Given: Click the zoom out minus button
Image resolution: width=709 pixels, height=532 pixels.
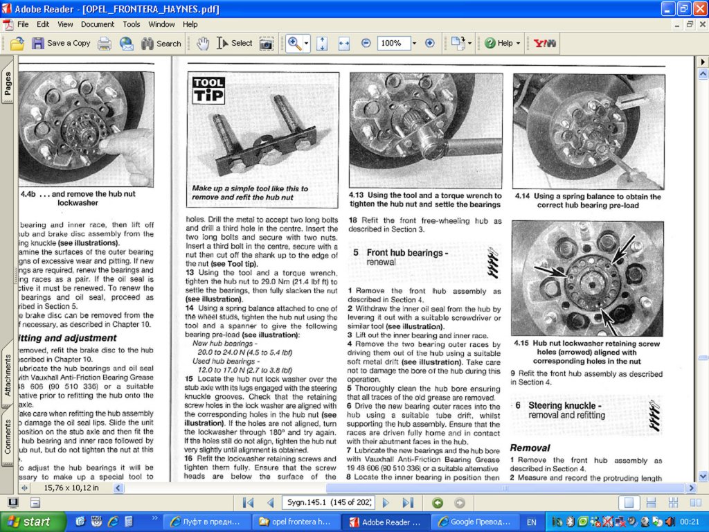Looking at the screenshot, I should 366,43.
